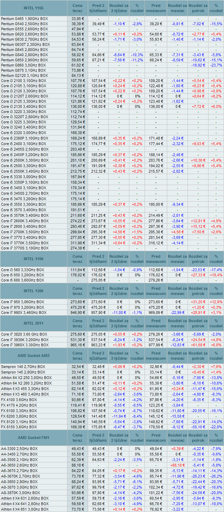
Task: Select the 299,94 € price of Core i7 2700K
Action: [x=77, y=232]
